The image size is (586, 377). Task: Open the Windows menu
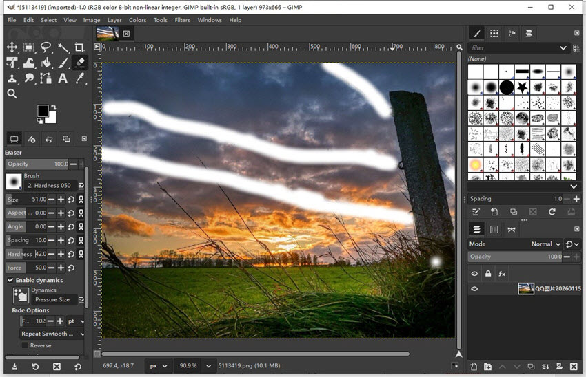click(210, 20)
